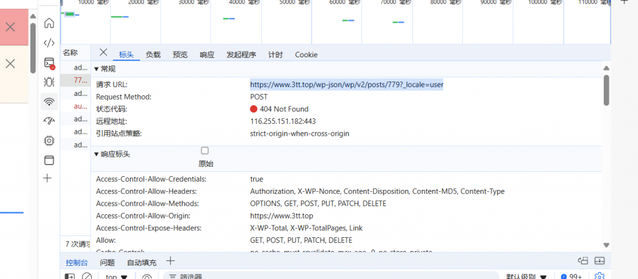Open the Memory tool chip icon
The height and width of the screenshot is (279, 638).
(x=49, y=141)
